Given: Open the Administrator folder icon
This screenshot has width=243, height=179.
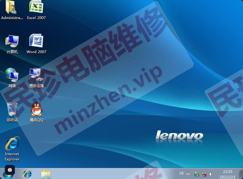Looking at the screenshot, I should [x=12, y=8].
